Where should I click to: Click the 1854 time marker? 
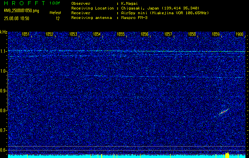click(97, 34)
